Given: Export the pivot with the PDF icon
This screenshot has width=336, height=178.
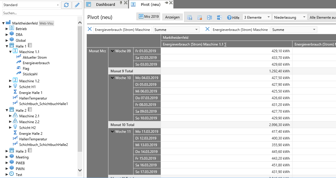Looking at the screenshot, I should (219, 18).
